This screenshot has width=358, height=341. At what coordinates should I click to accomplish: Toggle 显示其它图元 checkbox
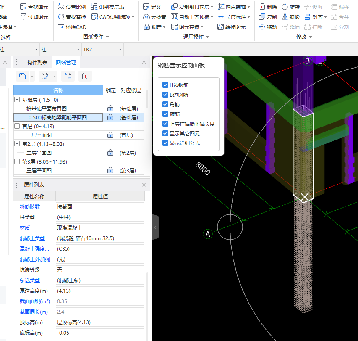pyautogui.click(x=165, y=133)
